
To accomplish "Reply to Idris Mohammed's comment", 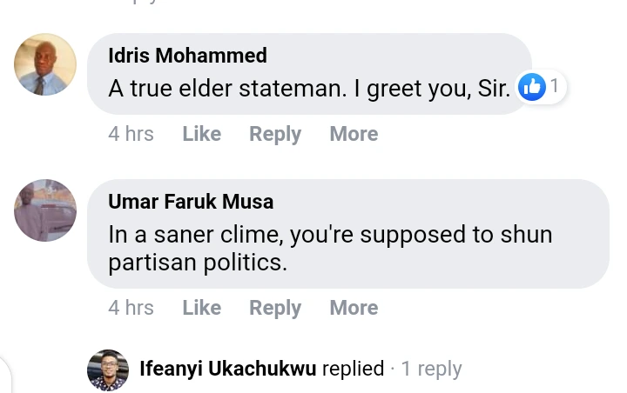I will click(275, 134).
